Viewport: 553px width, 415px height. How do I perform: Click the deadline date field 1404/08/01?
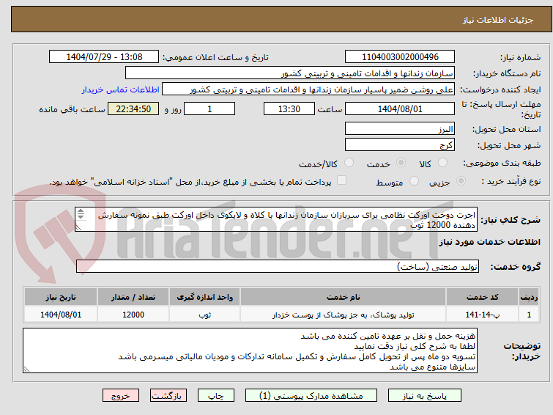pos(400,109)
